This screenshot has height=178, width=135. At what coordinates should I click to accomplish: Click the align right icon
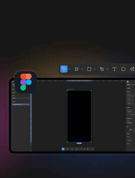pyautogui.click(x=133, y=96)
